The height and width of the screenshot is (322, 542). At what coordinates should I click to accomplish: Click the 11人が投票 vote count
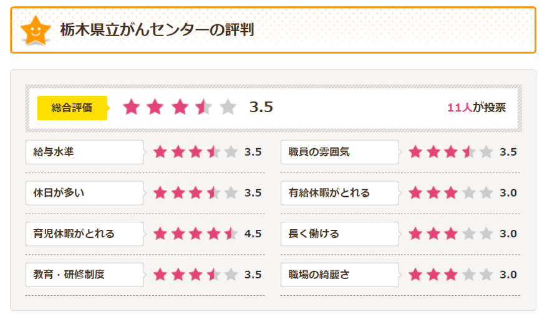[476, 108]
